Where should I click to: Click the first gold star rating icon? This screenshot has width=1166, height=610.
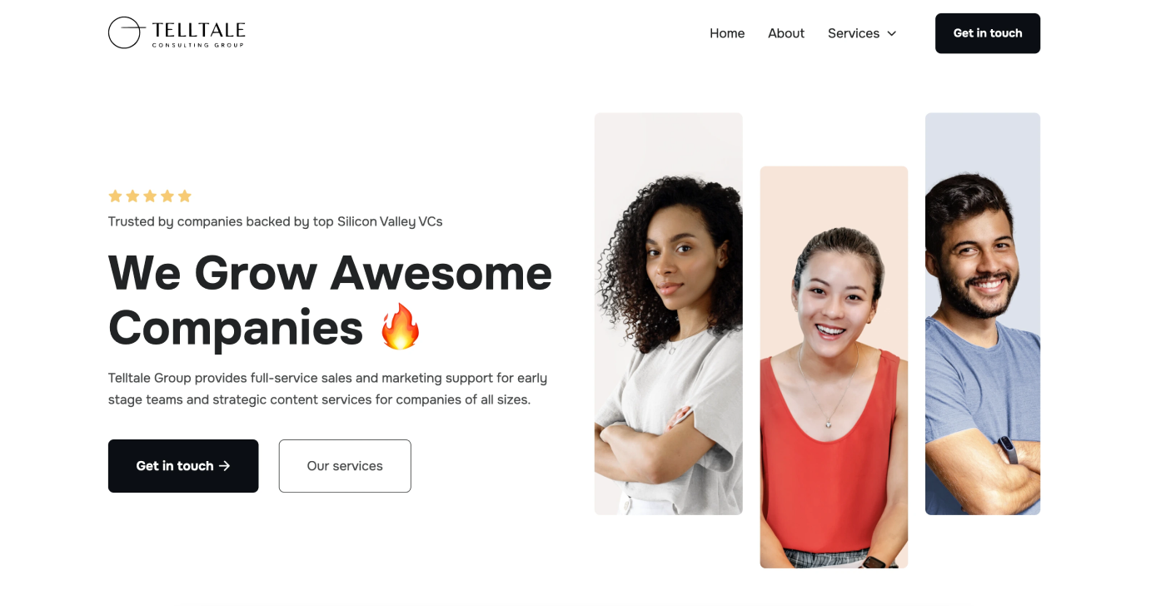(115, 196)
